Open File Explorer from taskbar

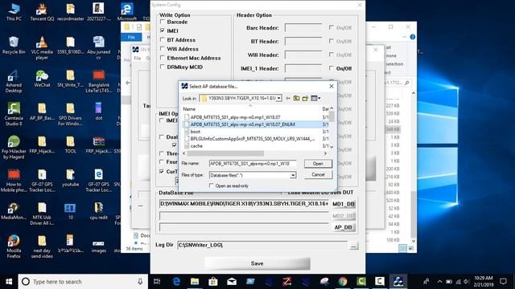click(195, 282)
